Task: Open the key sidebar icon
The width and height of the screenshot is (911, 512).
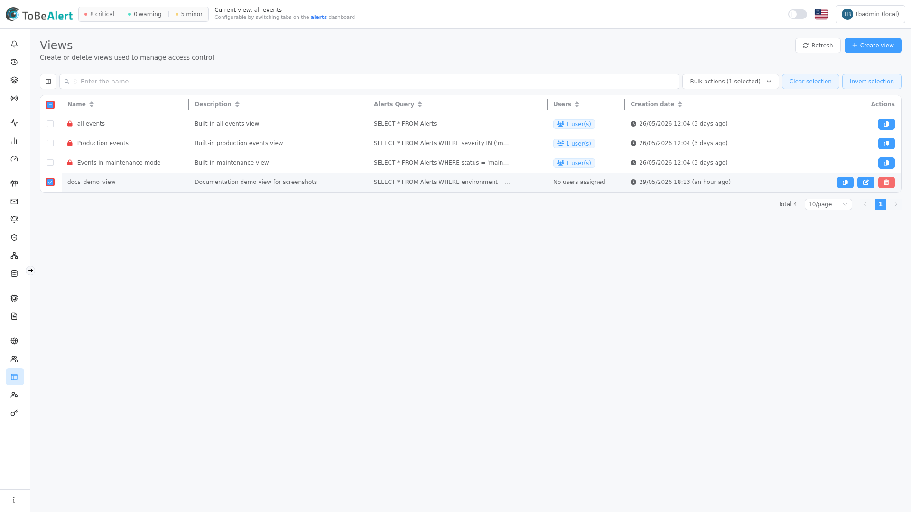Action: pyautogui.click(x=14, y=413)
